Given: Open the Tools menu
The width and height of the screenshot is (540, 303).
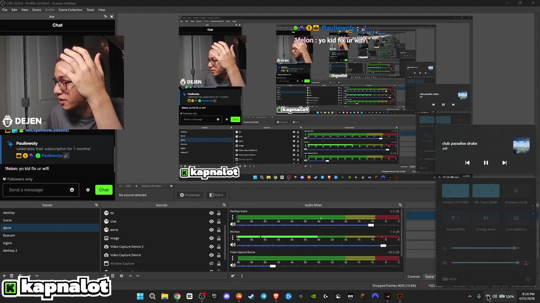Looking at the screenshot, I should [90, 10].
